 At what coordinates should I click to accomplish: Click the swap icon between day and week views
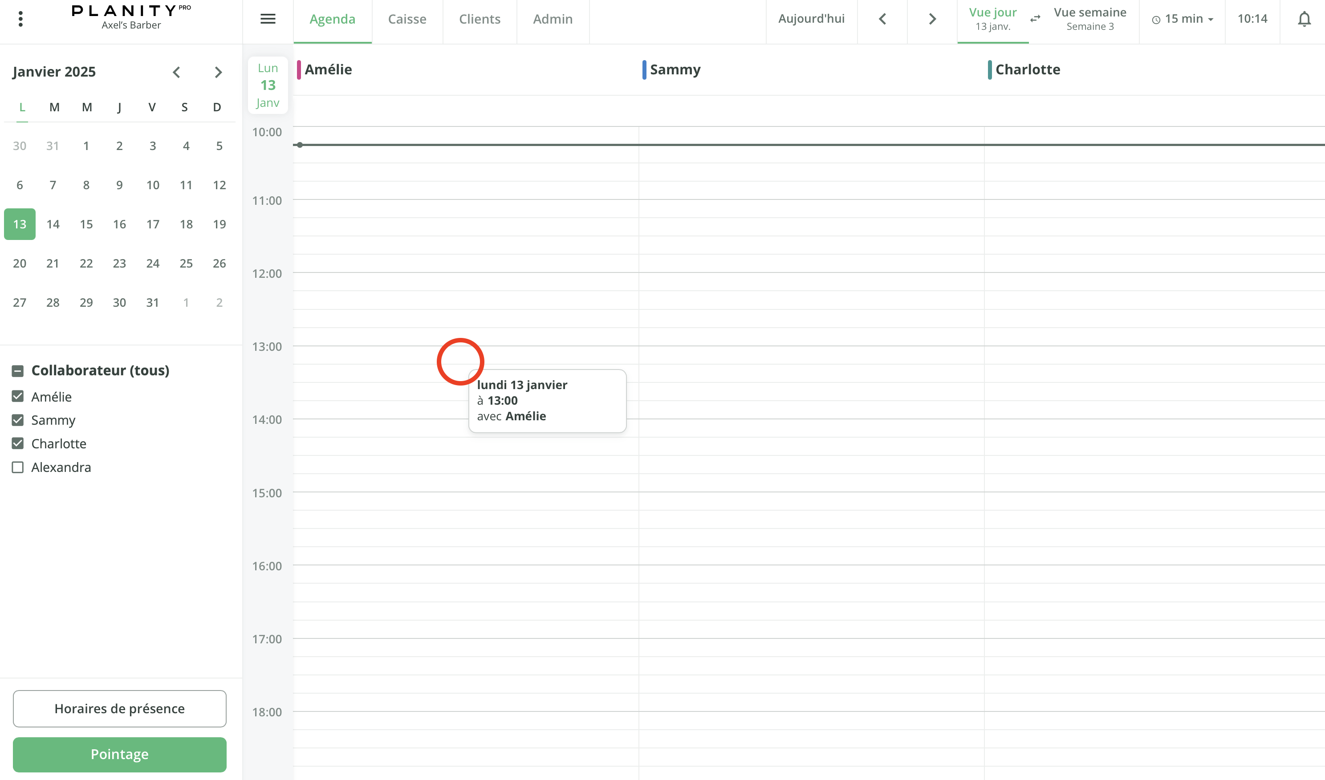tap(1035, 18)
